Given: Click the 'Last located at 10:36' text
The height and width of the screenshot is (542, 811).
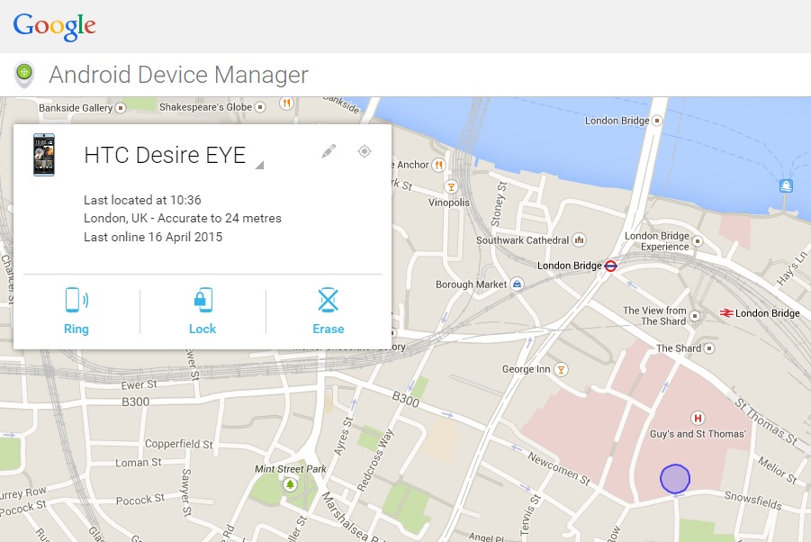Looking at the screenshot, I should click(142, 200).
